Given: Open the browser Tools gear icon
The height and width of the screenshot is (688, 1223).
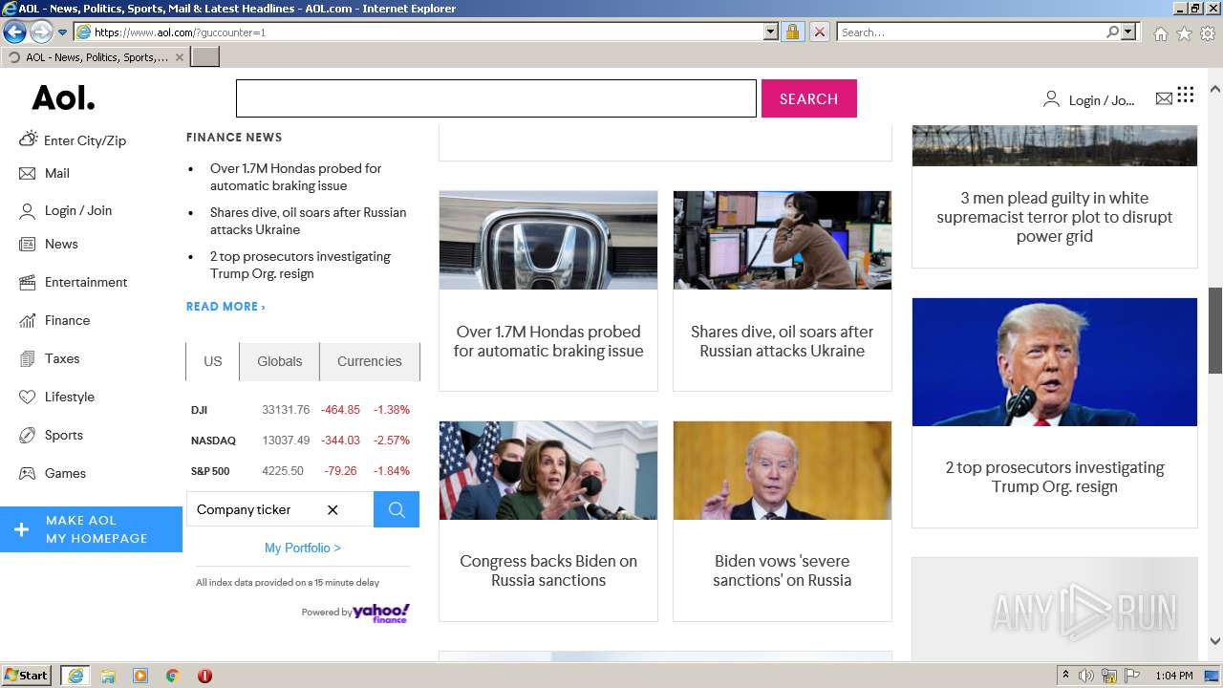Looking at the screenshot, I should (1208, 32).
